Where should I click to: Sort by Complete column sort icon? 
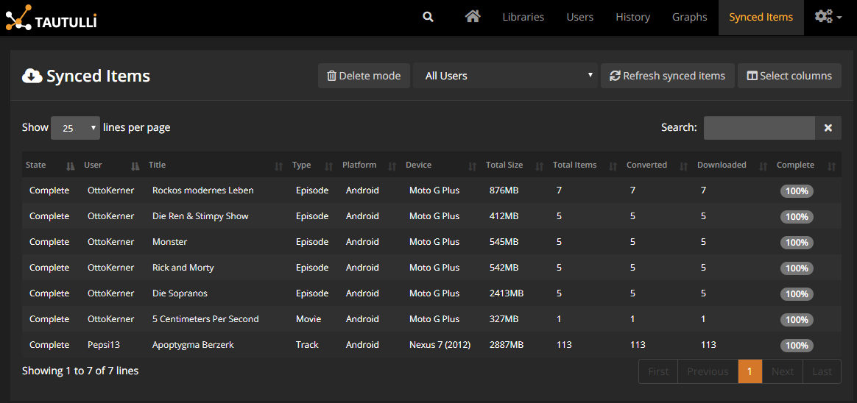(x=831, y=166)
